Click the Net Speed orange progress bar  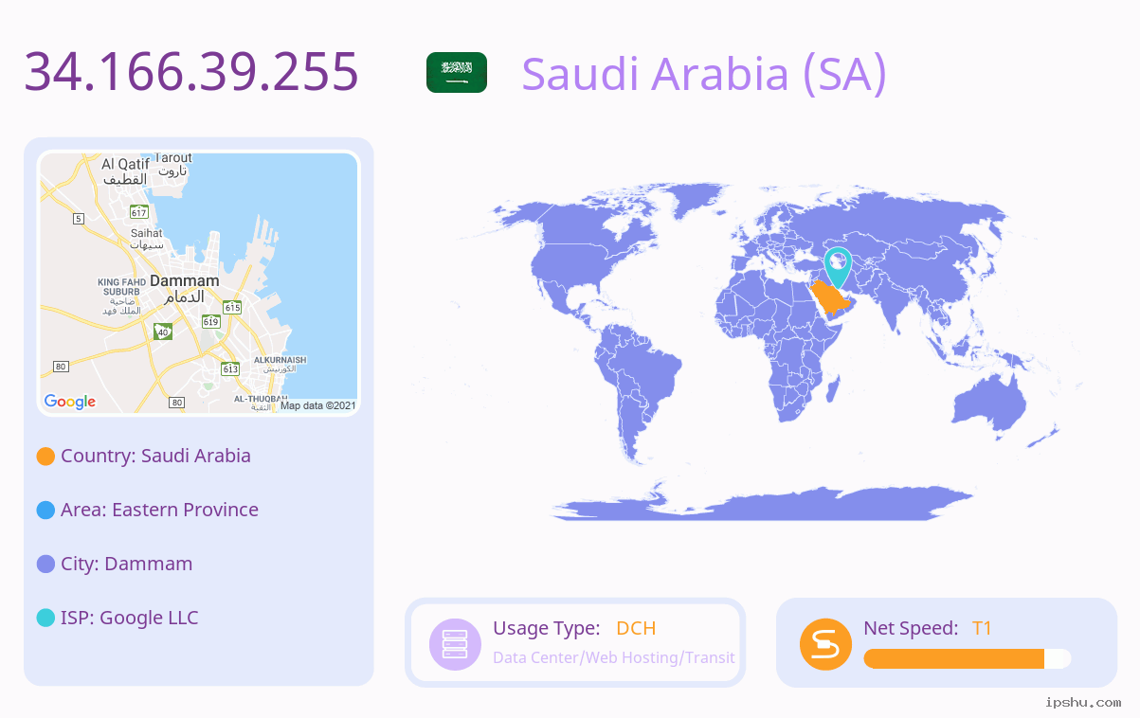click(x=967, y=659)
